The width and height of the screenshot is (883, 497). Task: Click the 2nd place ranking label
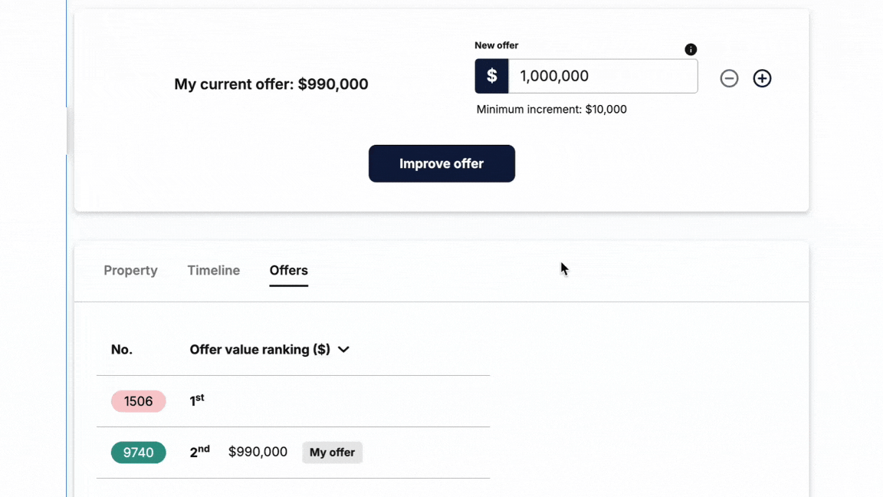[x=199, y=452]
